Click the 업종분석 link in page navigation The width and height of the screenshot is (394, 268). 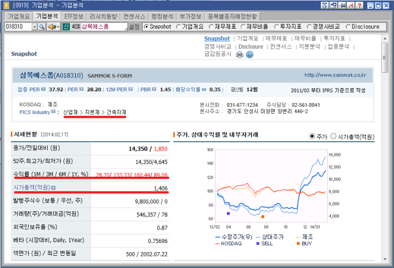pyautogui.click(x=338, y=47)
